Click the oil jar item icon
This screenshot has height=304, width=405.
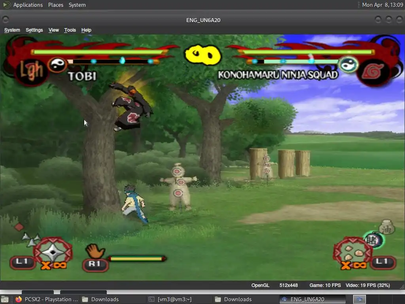387,227
